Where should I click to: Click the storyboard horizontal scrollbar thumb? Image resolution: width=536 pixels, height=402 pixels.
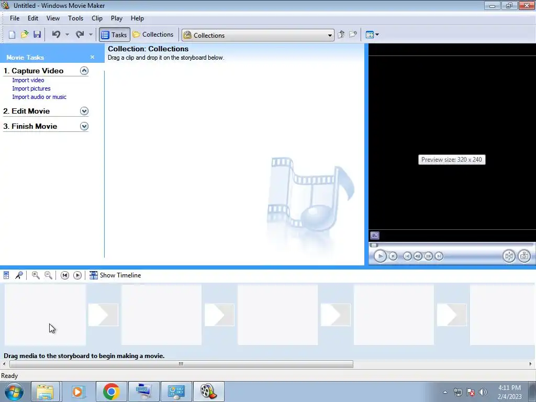(x=181, y=364)
